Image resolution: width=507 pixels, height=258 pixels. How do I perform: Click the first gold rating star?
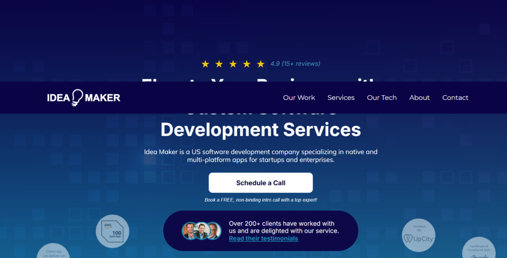pos(205,64)
